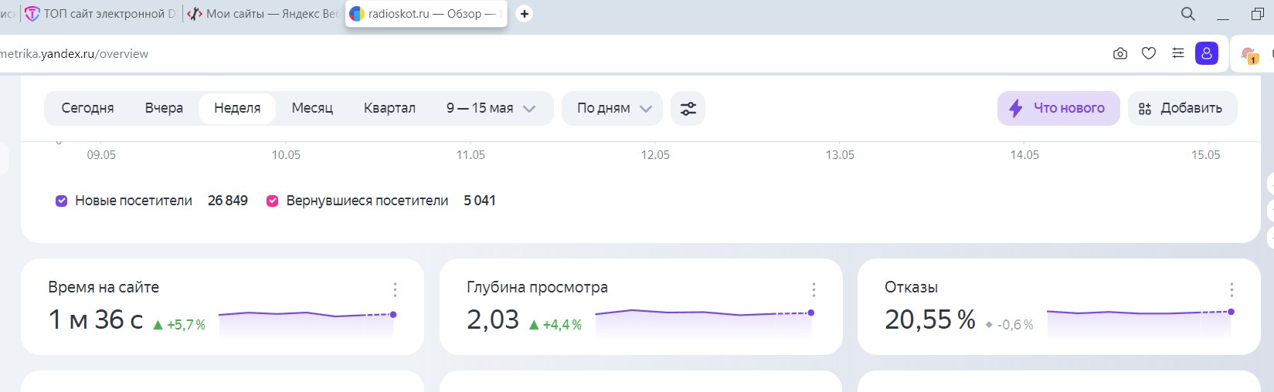Click the 2,03 depth value
Screen dimensions: 1274x392
pyautogui.click(x=493, y=319)
